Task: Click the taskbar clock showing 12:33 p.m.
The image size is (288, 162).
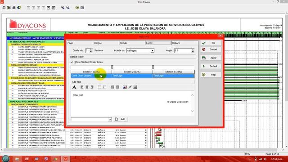Action: pyautogui.click(x=277, y=159)
